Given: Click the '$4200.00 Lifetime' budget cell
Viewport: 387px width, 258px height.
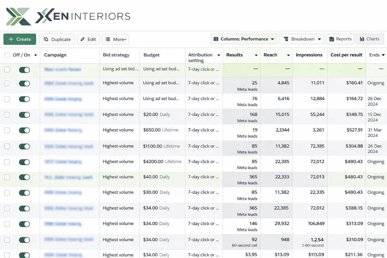Looking at the screenshot, I should (162, 162).
